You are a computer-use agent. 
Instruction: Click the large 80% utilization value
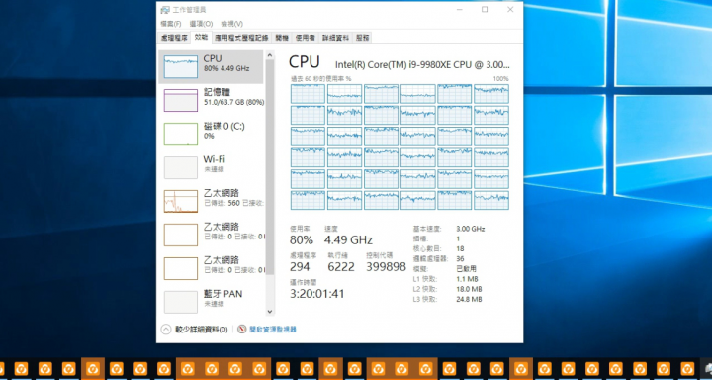(x=302, y=240)
